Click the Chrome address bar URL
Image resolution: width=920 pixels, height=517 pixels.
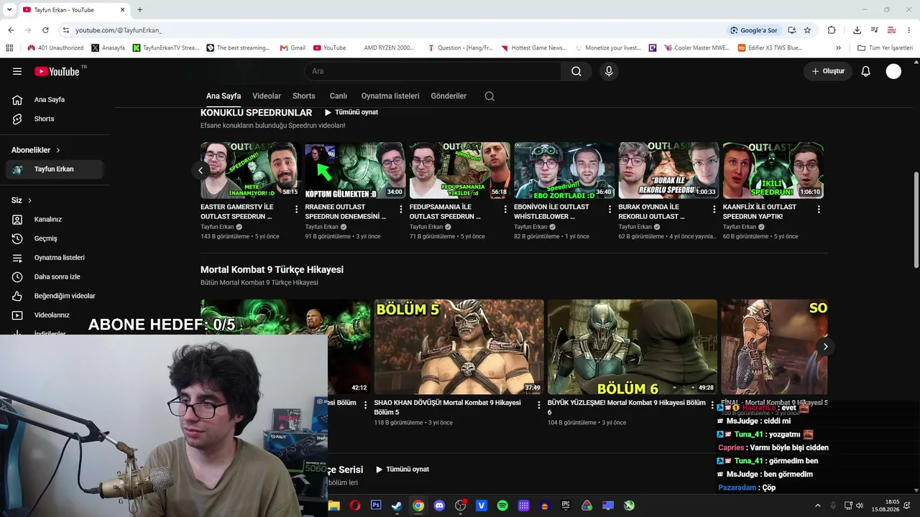click(119, 30)
